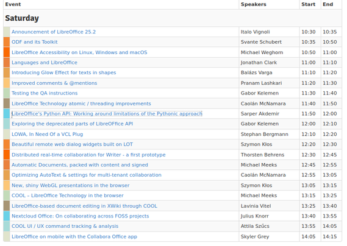The image size is (347, 246).
Task: Select speaker name Pranam Lashkari
Action: point(261,83)
